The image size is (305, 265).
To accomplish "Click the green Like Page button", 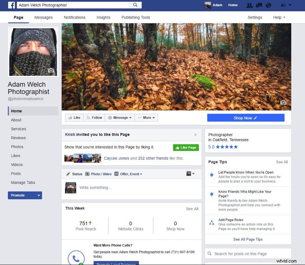I will coord(186,148).
